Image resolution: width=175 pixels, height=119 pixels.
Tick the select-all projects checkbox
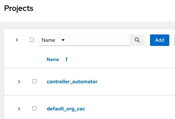[32, 40]
